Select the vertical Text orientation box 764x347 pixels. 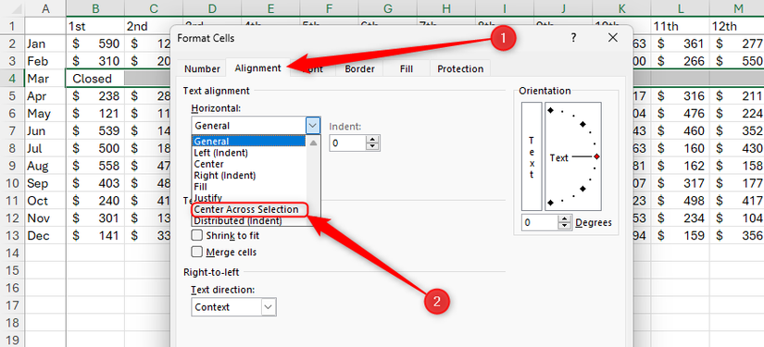[532, 156]
